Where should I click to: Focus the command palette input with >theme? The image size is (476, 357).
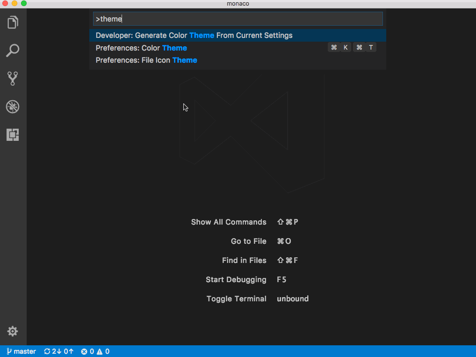pyautogui.click(x=238, y=19)
